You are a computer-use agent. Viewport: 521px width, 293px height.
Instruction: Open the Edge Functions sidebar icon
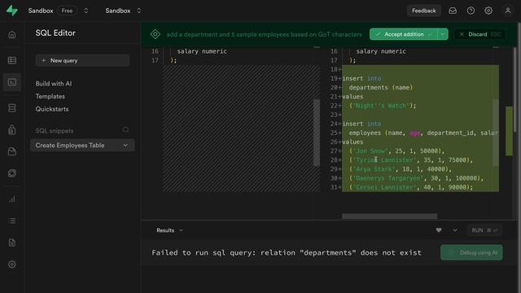12,173
